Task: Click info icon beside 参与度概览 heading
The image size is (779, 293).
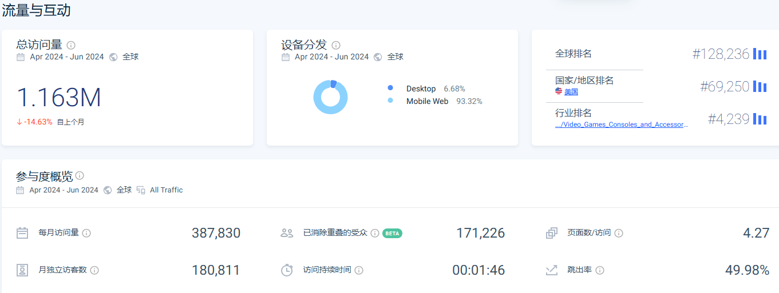Action: [80, 175]
